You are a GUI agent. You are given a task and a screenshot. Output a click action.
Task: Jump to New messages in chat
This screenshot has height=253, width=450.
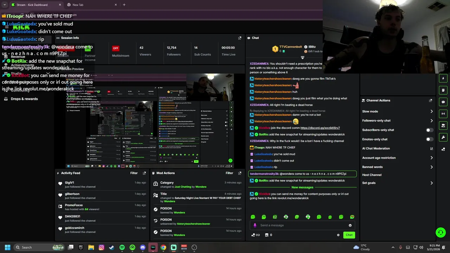302,187
